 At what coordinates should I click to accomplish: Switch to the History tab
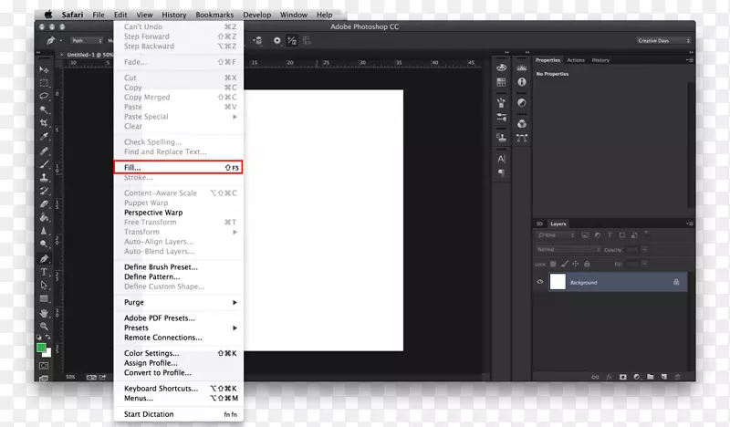click(600, 60)
